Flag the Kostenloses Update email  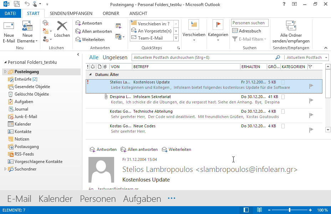tap(311, 86)
